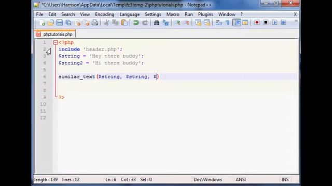332x186 pixels.
Task: Click the user-defined language dialog icon
Action: click(x=245, y=23)
